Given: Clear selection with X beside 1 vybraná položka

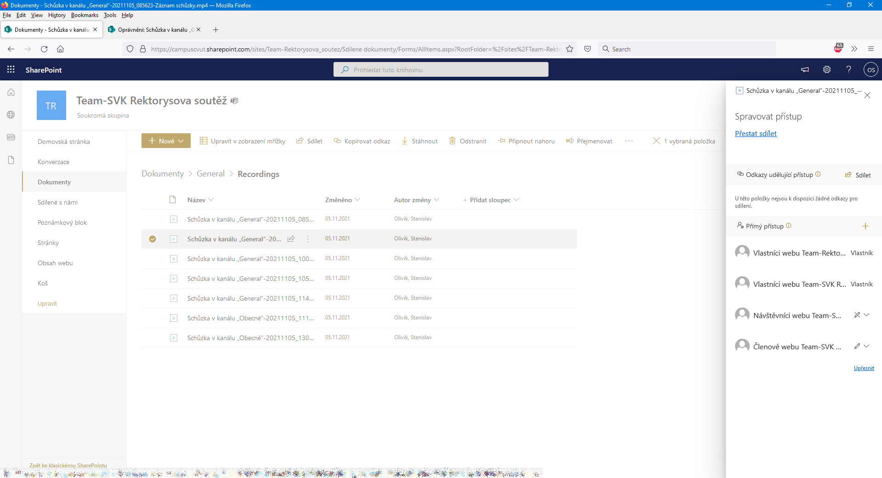Looking at the screenshot, I should pyautogui.click(x=656, y=141).
